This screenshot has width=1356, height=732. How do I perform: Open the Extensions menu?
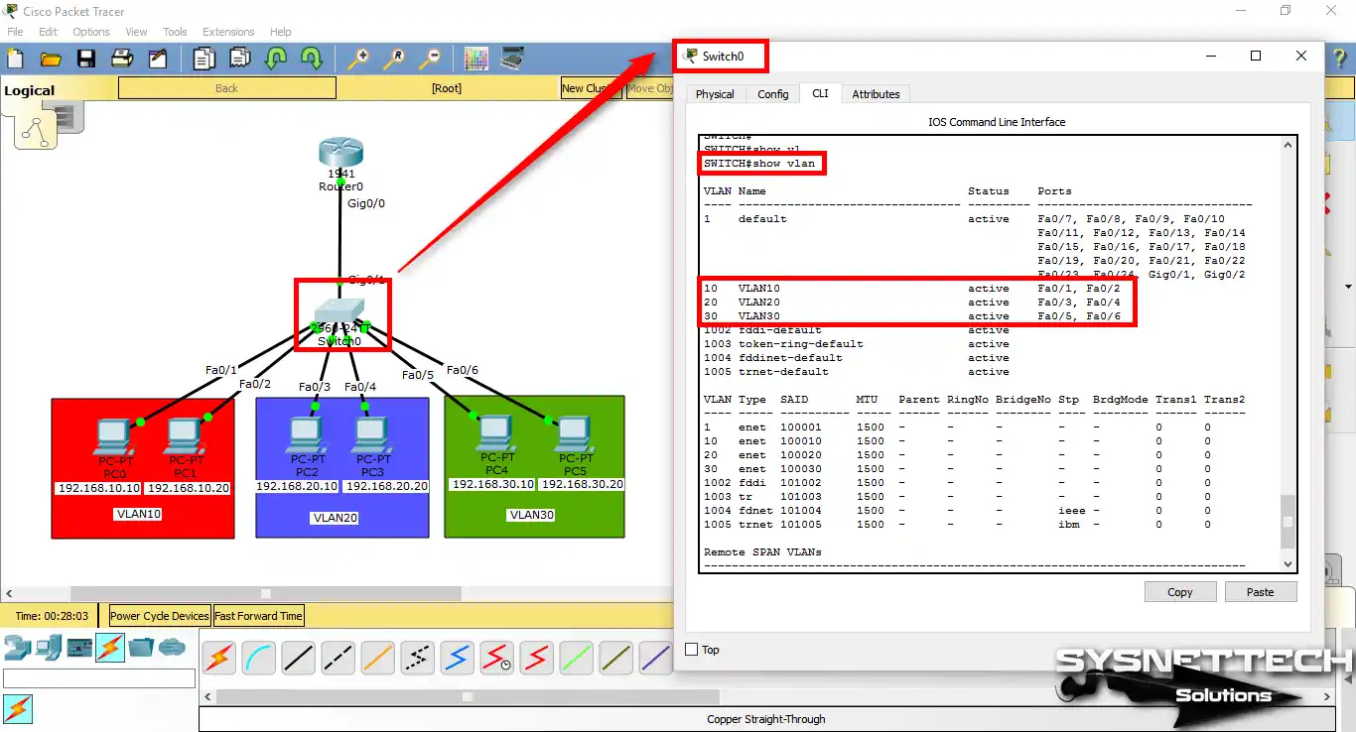pos(228,31)
